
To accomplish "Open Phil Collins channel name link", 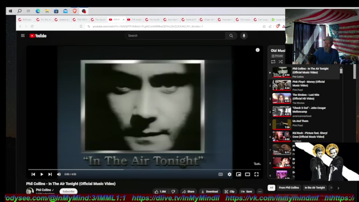I will click(x=43, y=190).
